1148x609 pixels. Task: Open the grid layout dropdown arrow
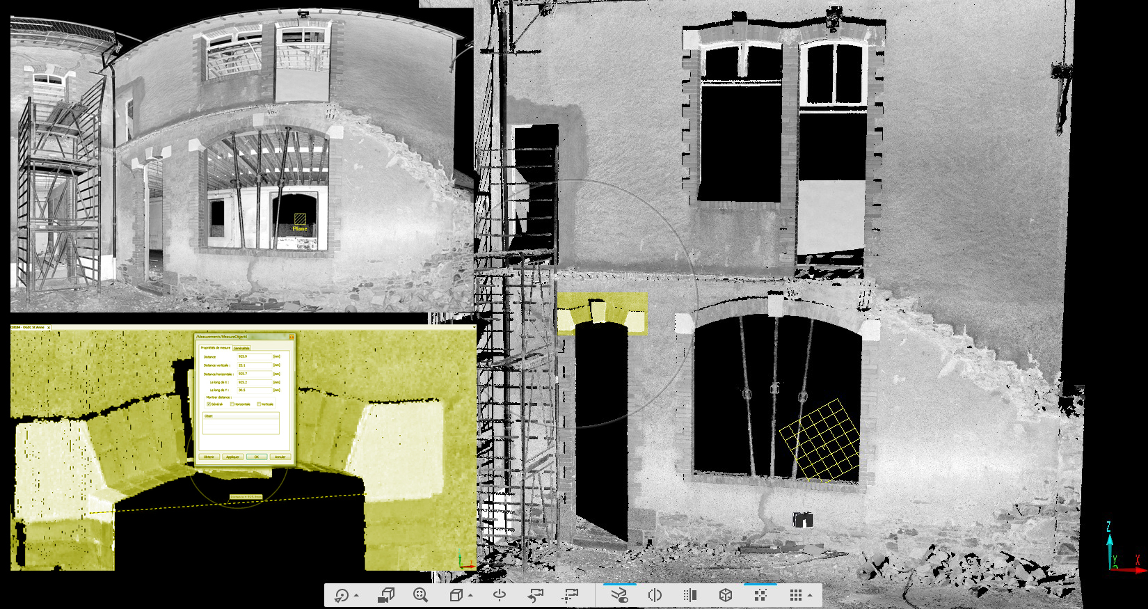(x=810, y=596)
